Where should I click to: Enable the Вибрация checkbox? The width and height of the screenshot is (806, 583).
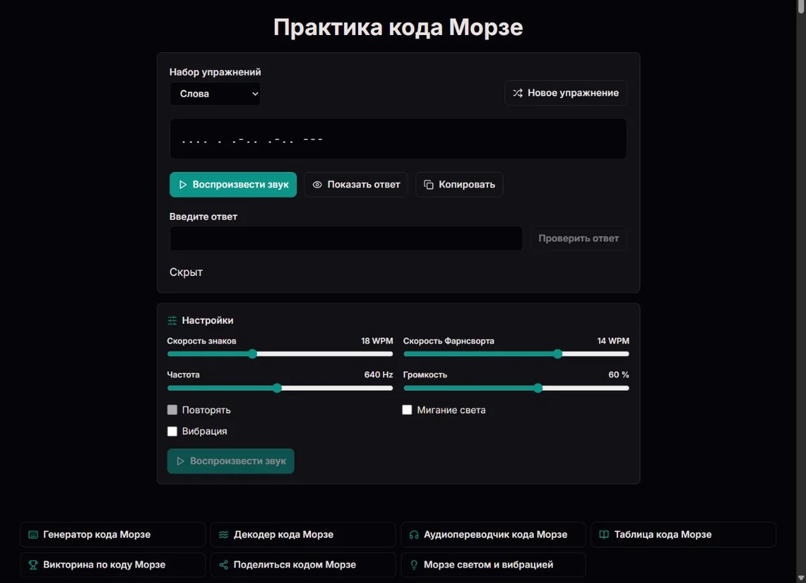coord(173,431)
